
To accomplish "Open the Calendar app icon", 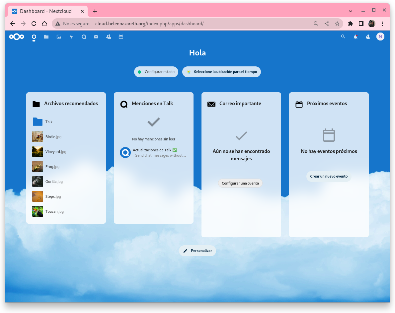I will [x=121, y=37].
